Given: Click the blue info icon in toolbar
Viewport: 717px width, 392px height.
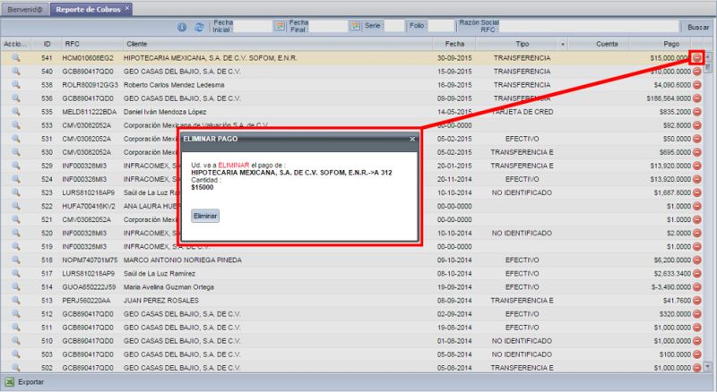Looking at the screenshot, I should [x=183, y=28].
